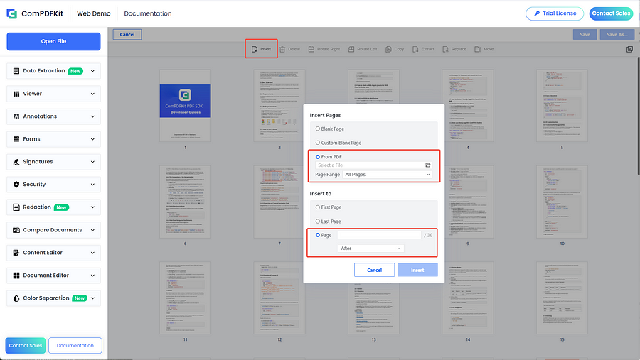This screenshot has width=640, height=360.
Task: Open the After position dropdown
Action: (371, 249)
